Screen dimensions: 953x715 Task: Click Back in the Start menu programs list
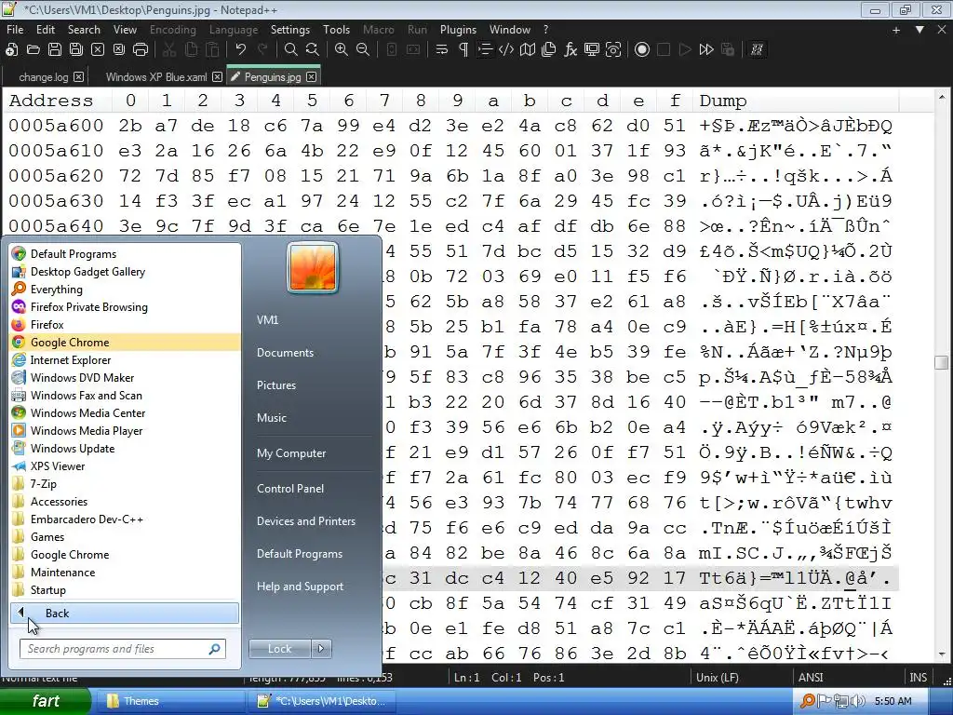(125, 613)
